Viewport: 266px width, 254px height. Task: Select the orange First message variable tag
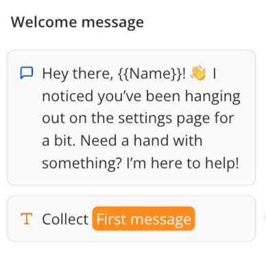pos(143,218)
